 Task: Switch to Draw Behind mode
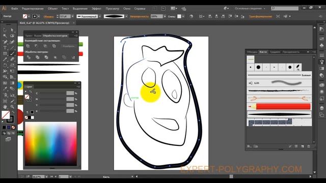pyautogui.click(x=9, y=133)
